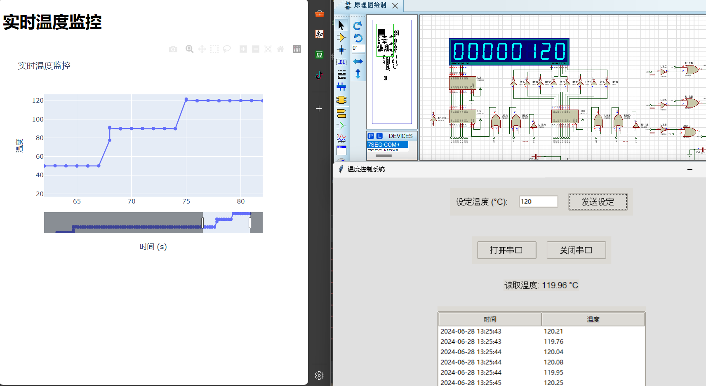Click the chart range slider track

click(153, 222)
